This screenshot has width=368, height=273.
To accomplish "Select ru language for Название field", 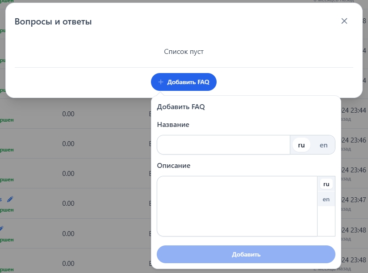I will tap(301, 145).
